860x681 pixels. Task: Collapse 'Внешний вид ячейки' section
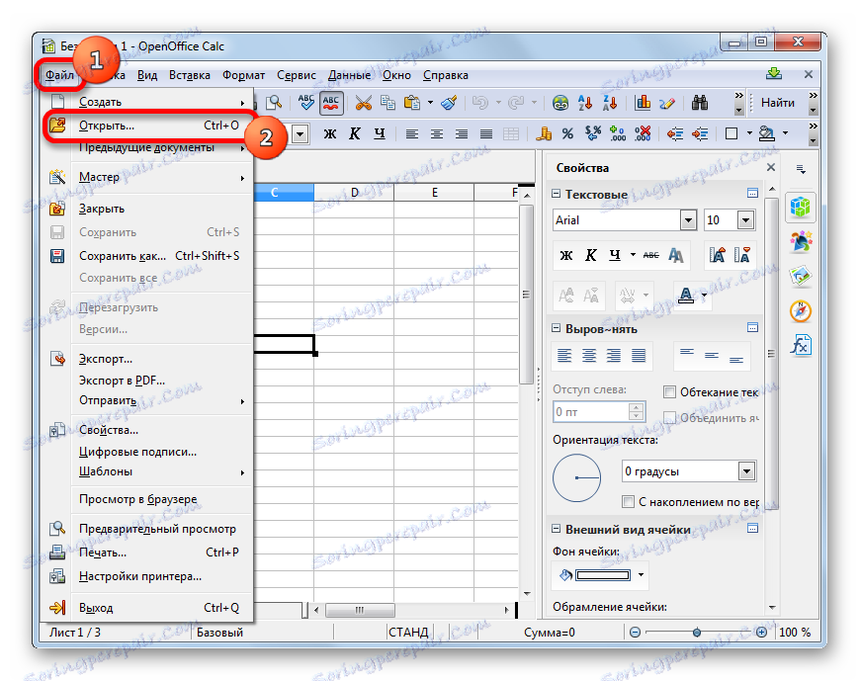[557, 529]
